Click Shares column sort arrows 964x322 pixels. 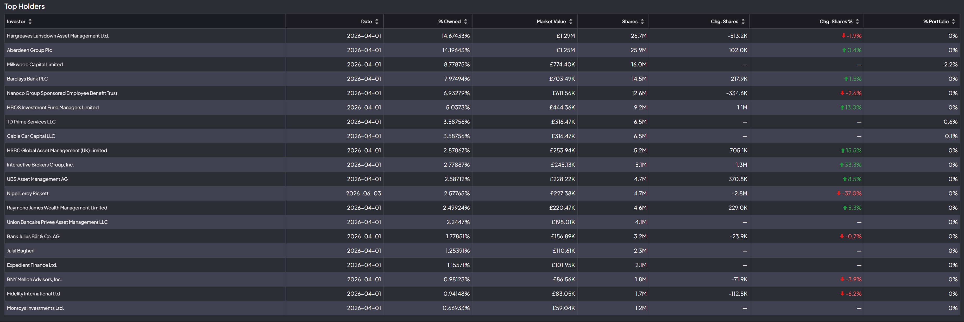pos(642,22)
